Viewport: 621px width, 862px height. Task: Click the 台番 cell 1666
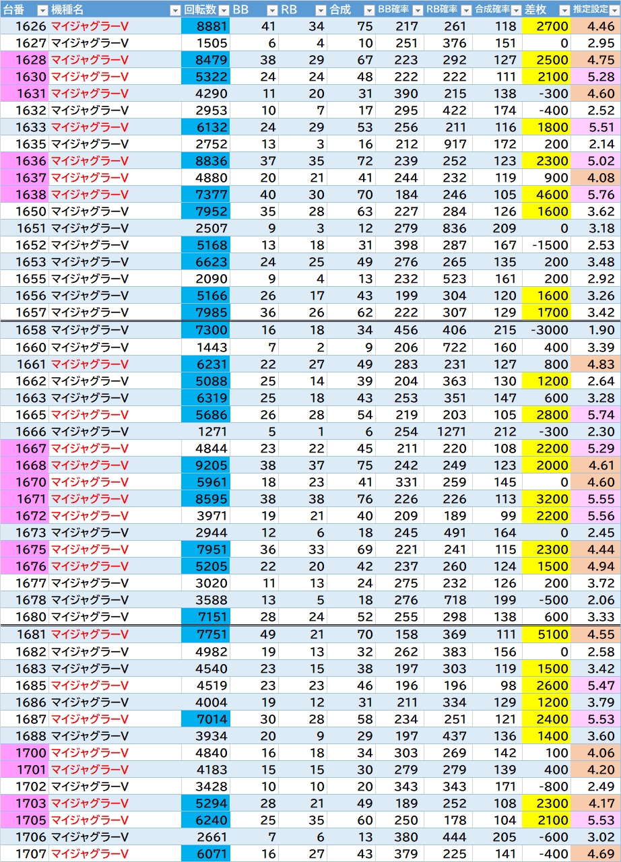[24, 432]
